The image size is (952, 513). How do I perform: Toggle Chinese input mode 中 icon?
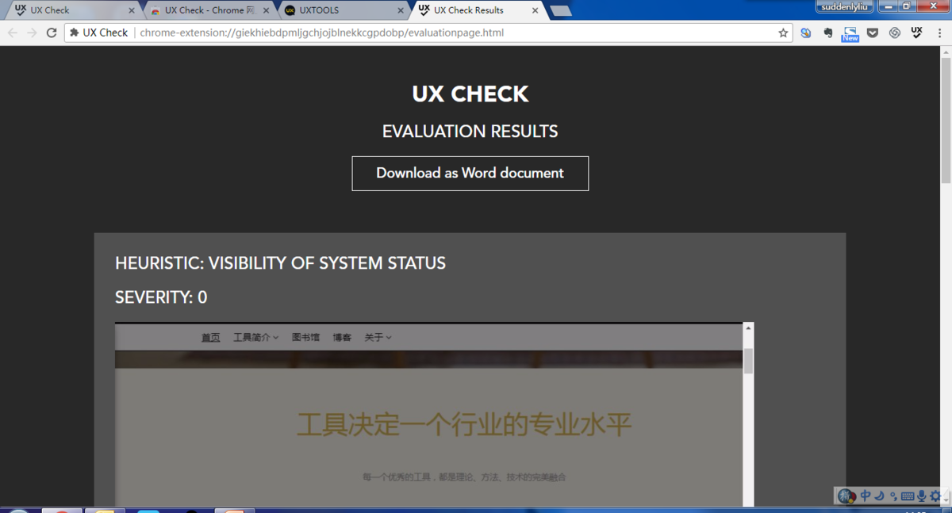(x=866, y=496)
